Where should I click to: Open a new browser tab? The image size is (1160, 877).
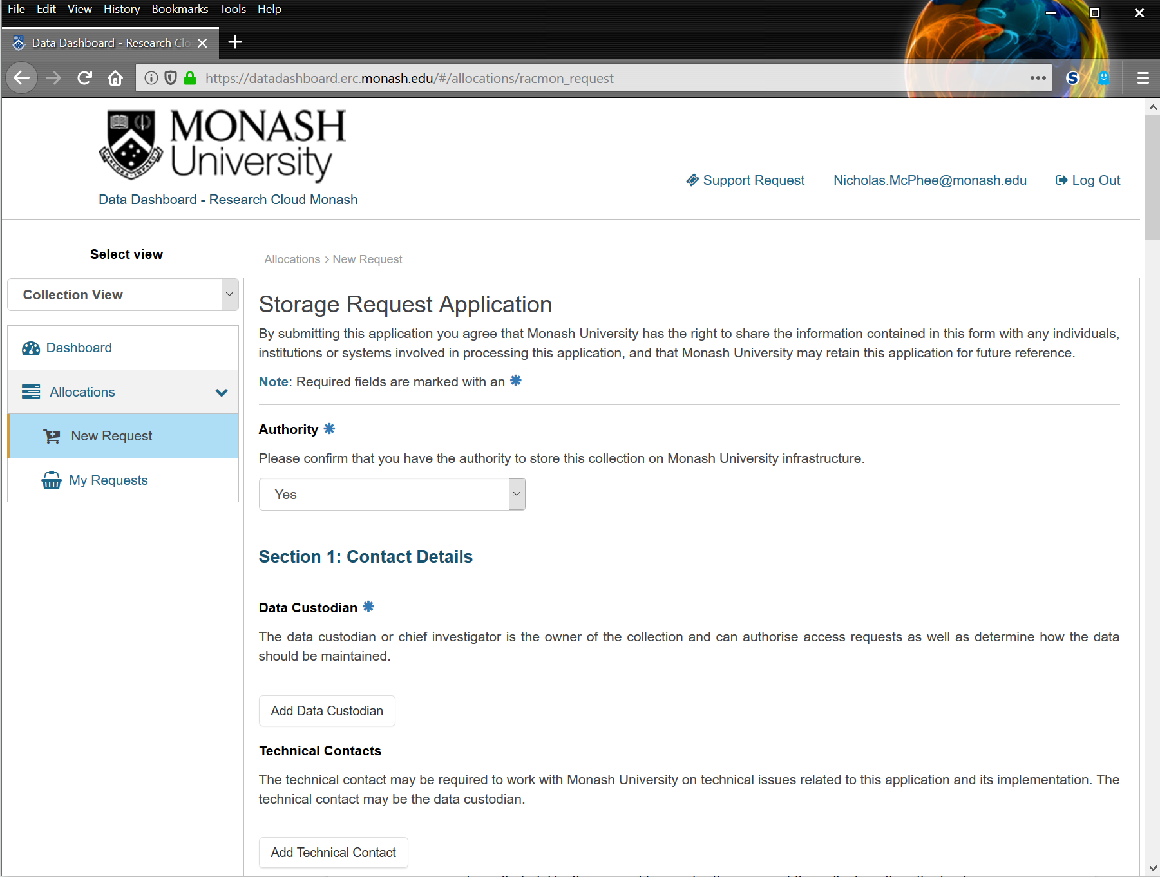(235, 42)
